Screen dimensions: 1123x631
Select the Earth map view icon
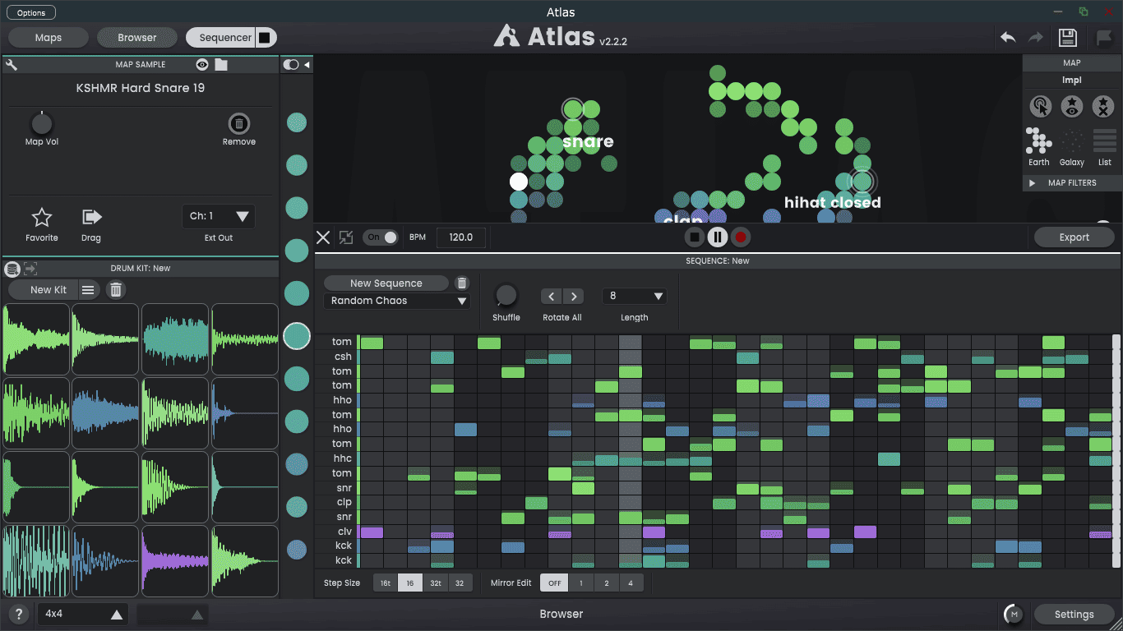click(1039, 141)
